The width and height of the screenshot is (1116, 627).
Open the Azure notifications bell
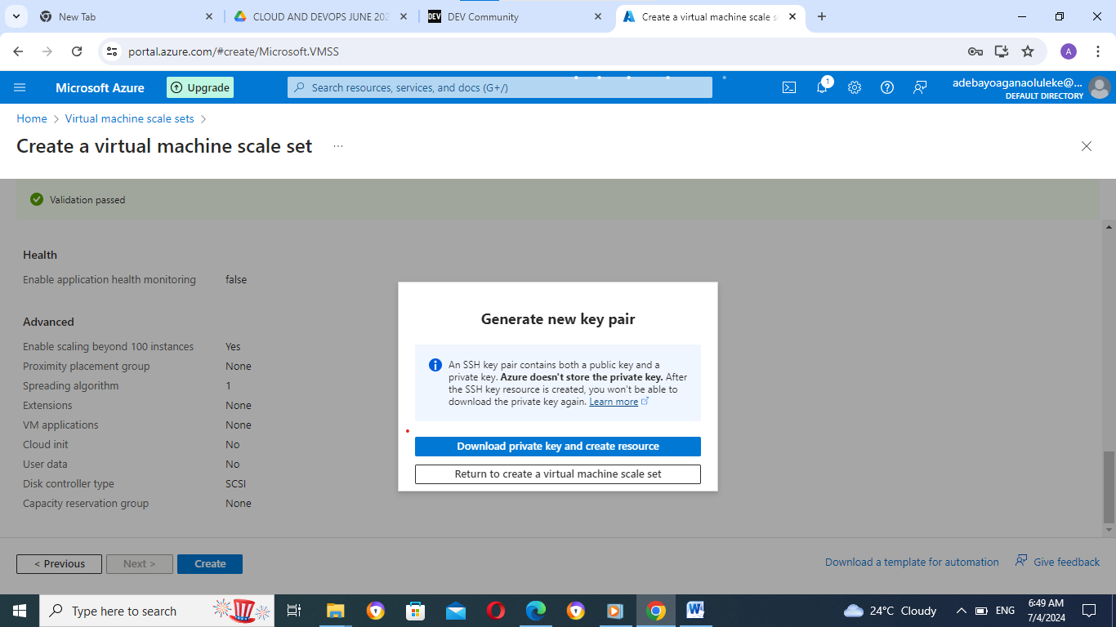pos(822,87)
